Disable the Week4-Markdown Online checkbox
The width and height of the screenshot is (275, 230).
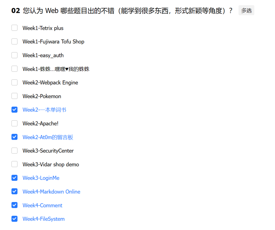coord(15,192)
